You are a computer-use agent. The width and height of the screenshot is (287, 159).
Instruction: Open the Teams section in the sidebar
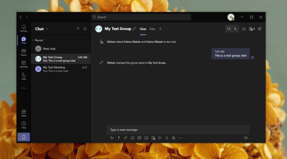pyautogui.click(x=24, y=52)
